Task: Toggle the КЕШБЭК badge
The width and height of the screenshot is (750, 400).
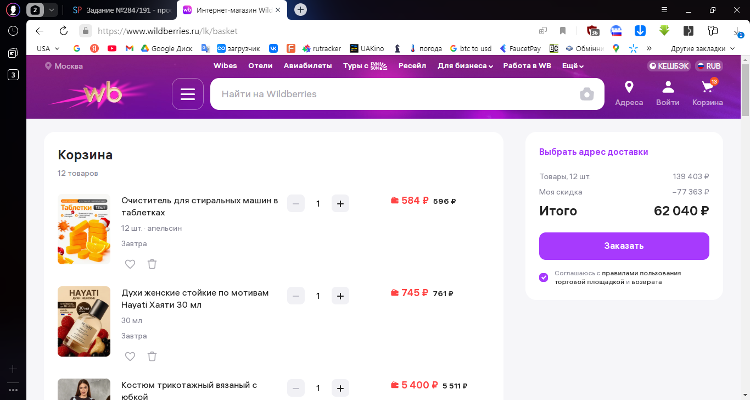Action: [669, 66]
